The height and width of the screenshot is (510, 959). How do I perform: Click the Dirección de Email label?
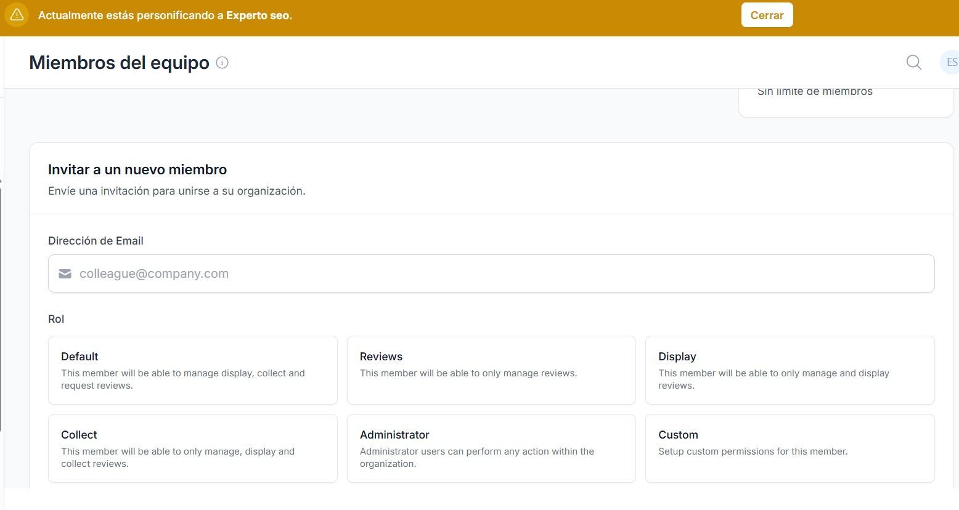click(96, 241)
